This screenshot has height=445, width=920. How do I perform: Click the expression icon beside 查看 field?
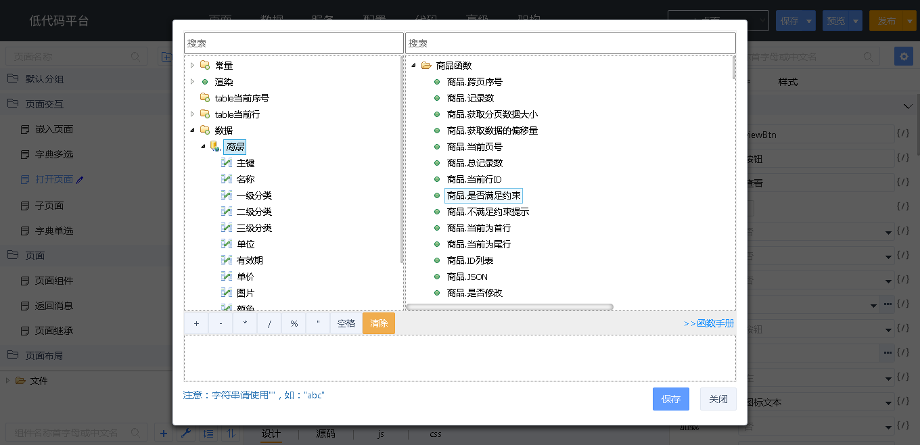pos(903,183)
